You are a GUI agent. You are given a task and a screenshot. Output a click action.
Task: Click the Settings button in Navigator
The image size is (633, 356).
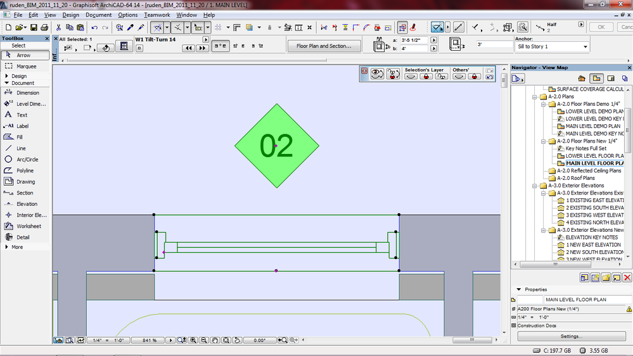571,336
